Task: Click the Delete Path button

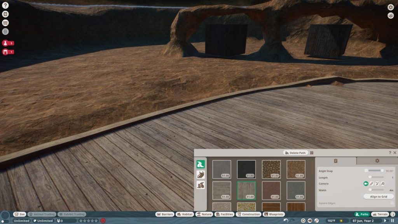Action: [x=295, y=153]
